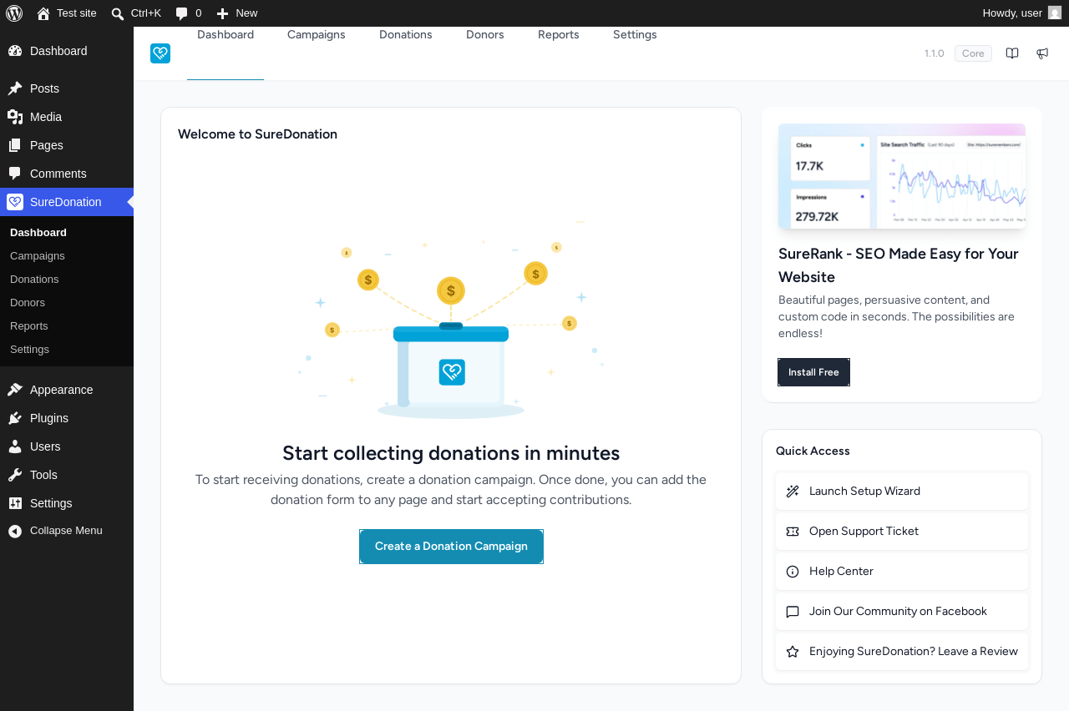Switch to the Settings top tab
Screen dimensions: 1069x711
(635, 35)
